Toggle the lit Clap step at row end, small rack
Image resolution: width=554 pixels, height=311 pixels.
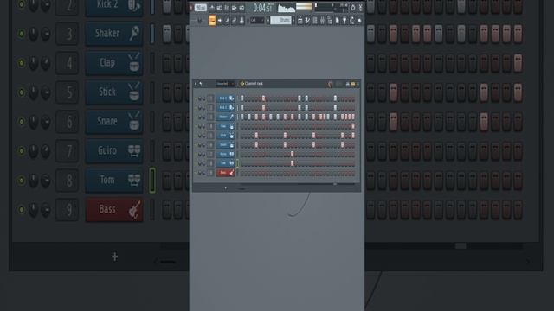coord(353,126)
